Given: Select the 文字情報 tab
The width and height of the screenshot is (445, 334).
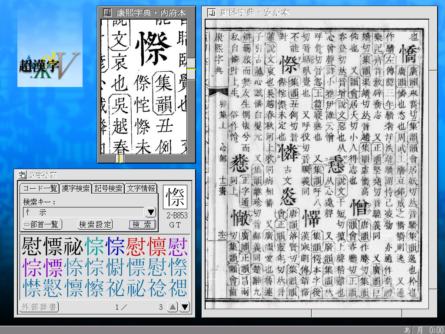Looking at the screenshot, I should [x=141, y=188].
